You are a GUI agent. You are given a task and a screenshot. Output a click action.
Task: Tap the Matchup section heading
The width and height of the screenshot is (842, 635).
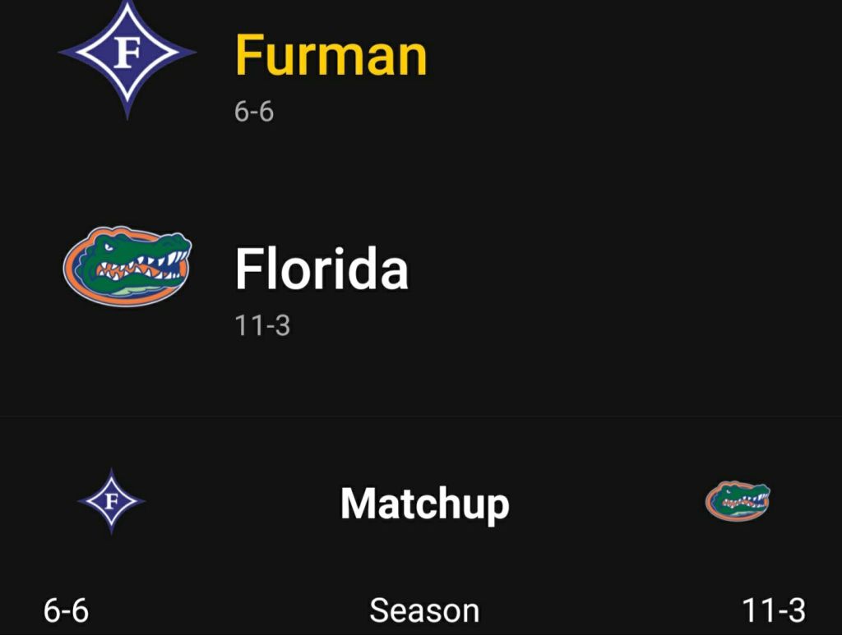[x=424, y=503]
